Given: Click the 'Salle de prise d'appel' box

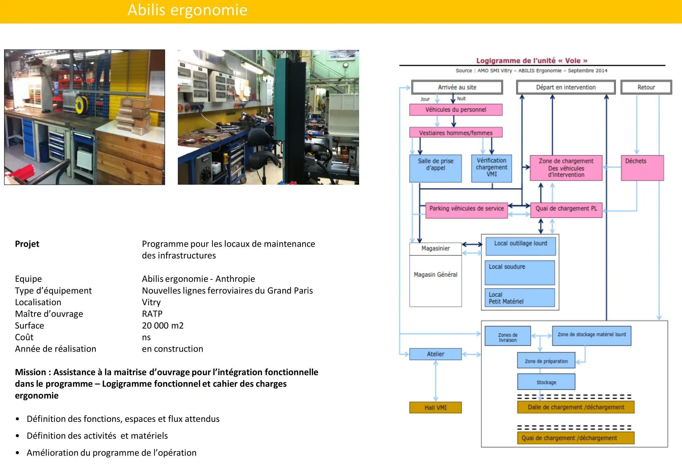Looking at the screenshot, I should 436,168.
